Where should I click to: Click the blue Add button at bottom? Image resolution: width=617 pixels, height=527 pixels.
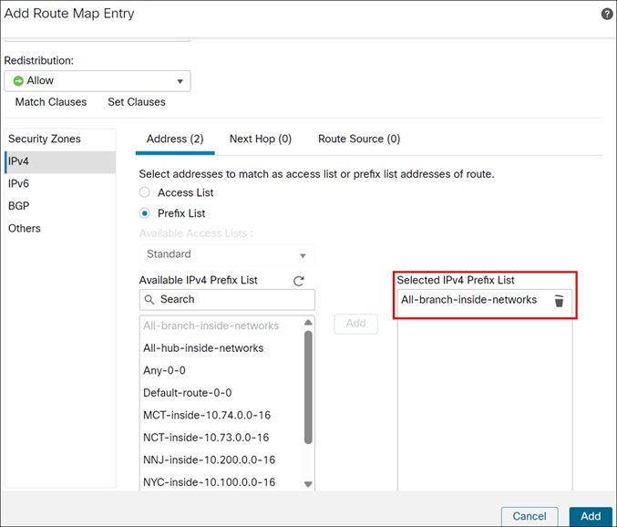(591, 516)
